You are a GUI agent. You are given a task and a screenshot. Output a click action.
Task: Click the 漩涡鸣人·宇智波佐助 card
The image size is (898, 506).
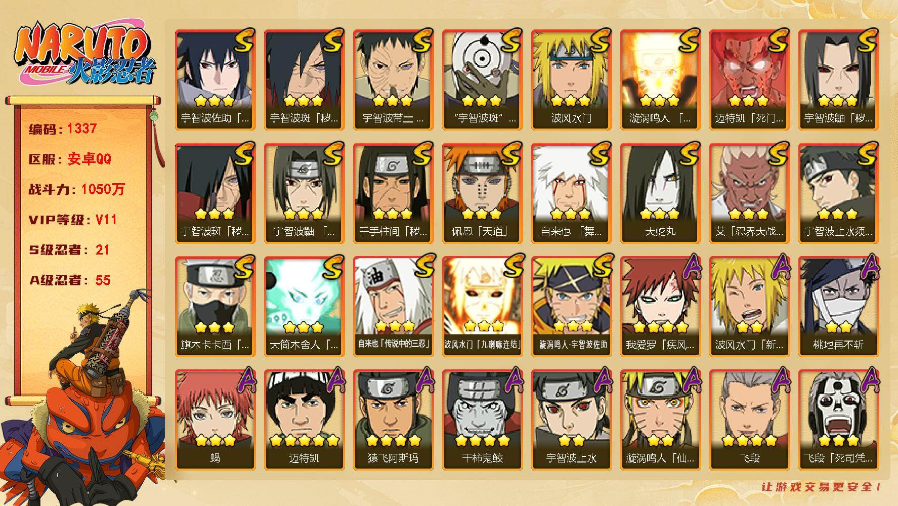(571, 307)
